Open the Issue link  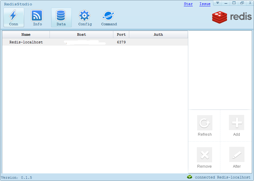pyautogui.click(x=205, y=4)
